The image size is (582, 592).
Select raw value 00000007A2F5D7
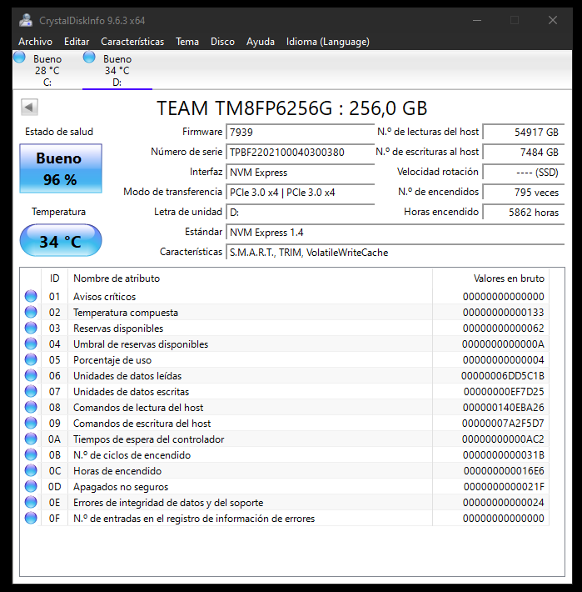coord(503,424)
